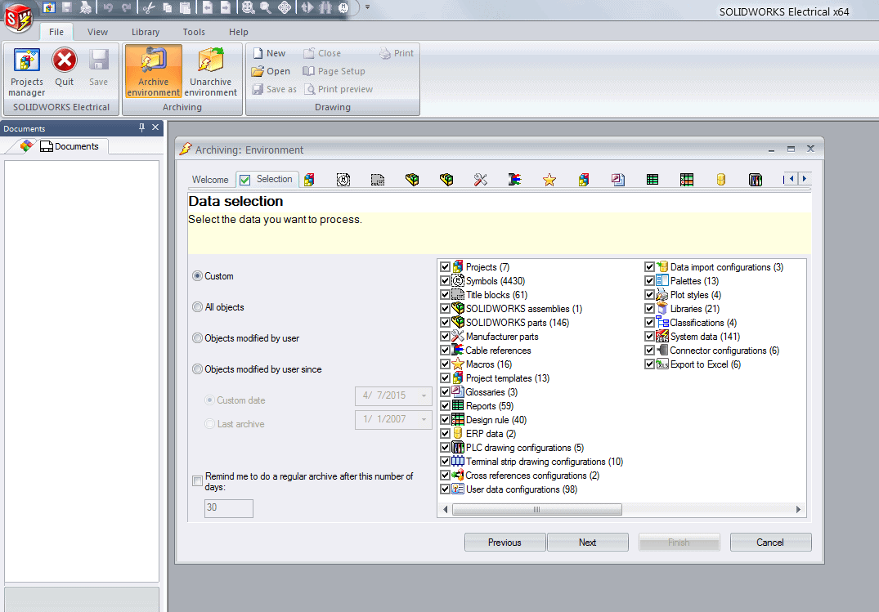Open the Custom date dropdown
The image size is (879, 612).
coord(424,396)
